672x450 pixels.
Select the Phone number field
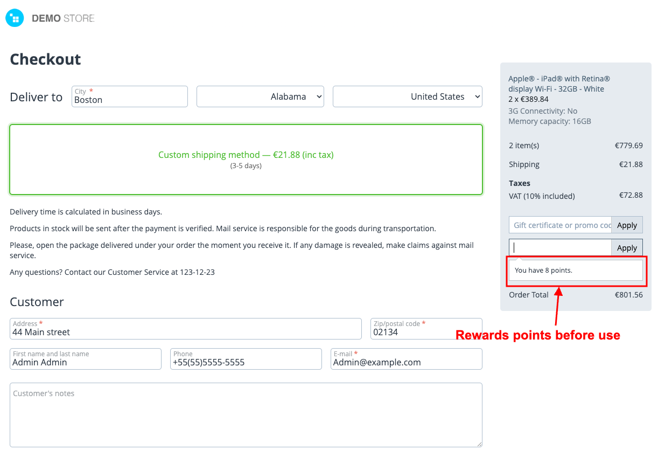tap(246, 362)
